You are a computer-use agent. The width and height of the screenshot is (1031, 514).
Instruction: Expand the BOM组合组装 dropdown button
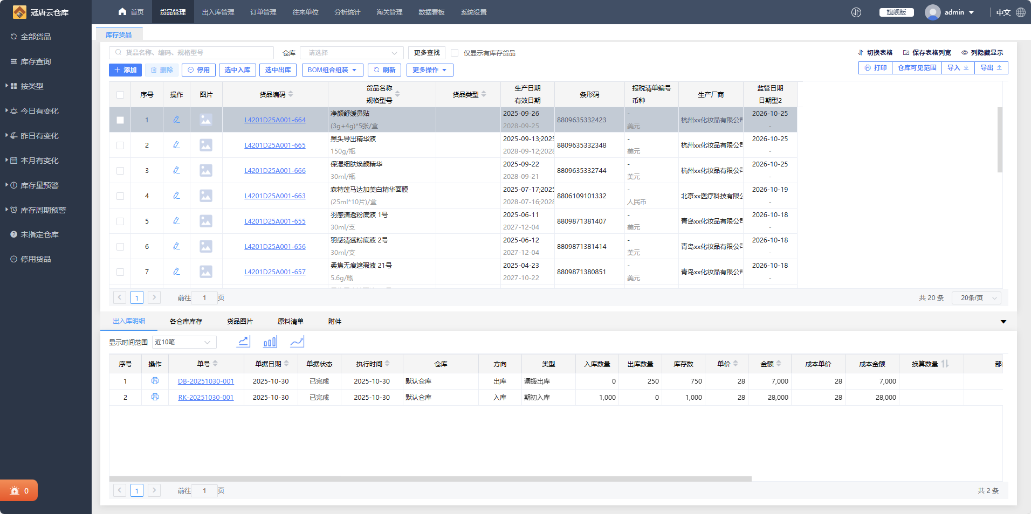[x=332, y=70]
